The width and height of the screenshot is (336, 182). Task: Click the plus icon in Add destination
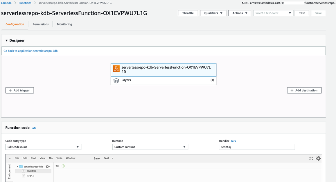(292, 90)
